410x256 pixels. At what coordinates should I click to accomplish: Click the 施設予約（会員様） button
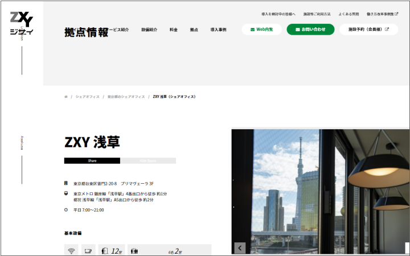point(368,30)
